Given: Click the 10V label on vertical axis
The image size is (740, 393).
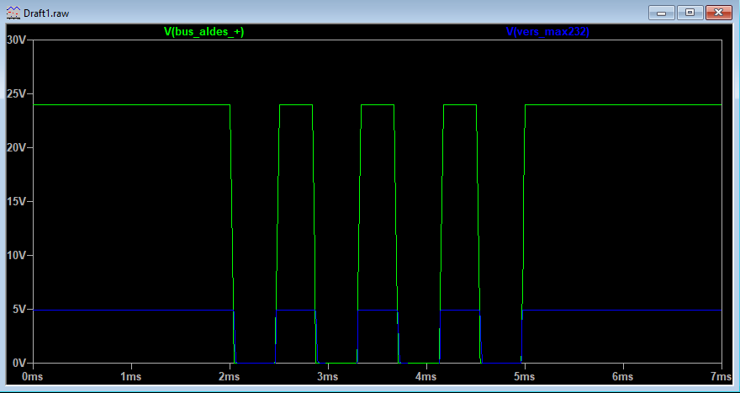Looking at the screenshot, I should (16, 255).
